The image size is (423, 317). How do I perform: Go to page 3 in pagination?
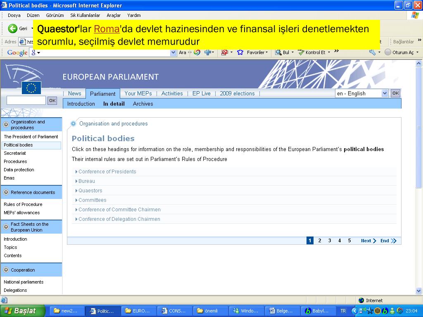pyautogui.click(x=330, y=241)
